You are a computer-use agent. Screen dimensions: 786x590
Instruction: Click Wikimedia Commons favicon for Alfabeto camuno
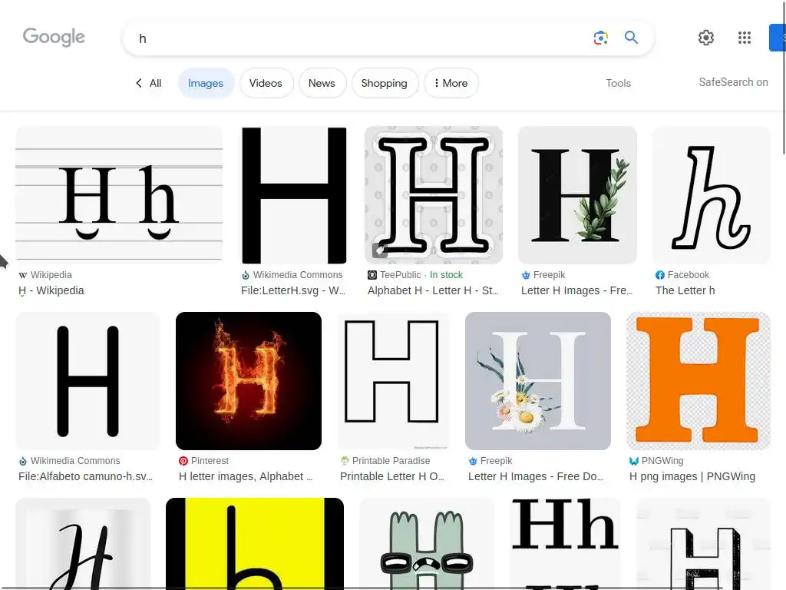coord(23,461)
